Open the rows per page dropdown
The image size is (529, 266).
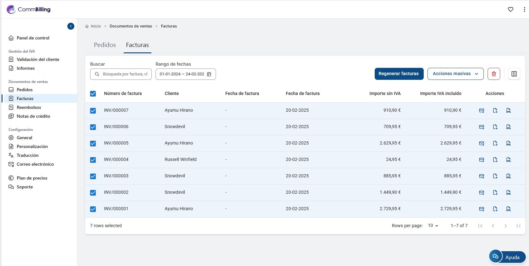(x=433, y=226)
